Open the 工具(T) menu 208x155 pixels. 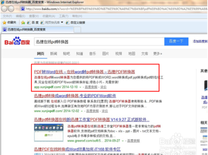[64, 16]
